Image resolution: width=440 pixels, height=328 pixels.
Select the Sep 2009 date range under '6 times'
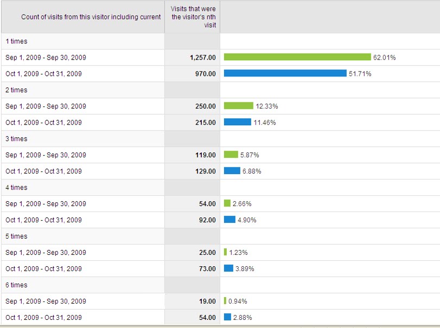coord(46,301)
